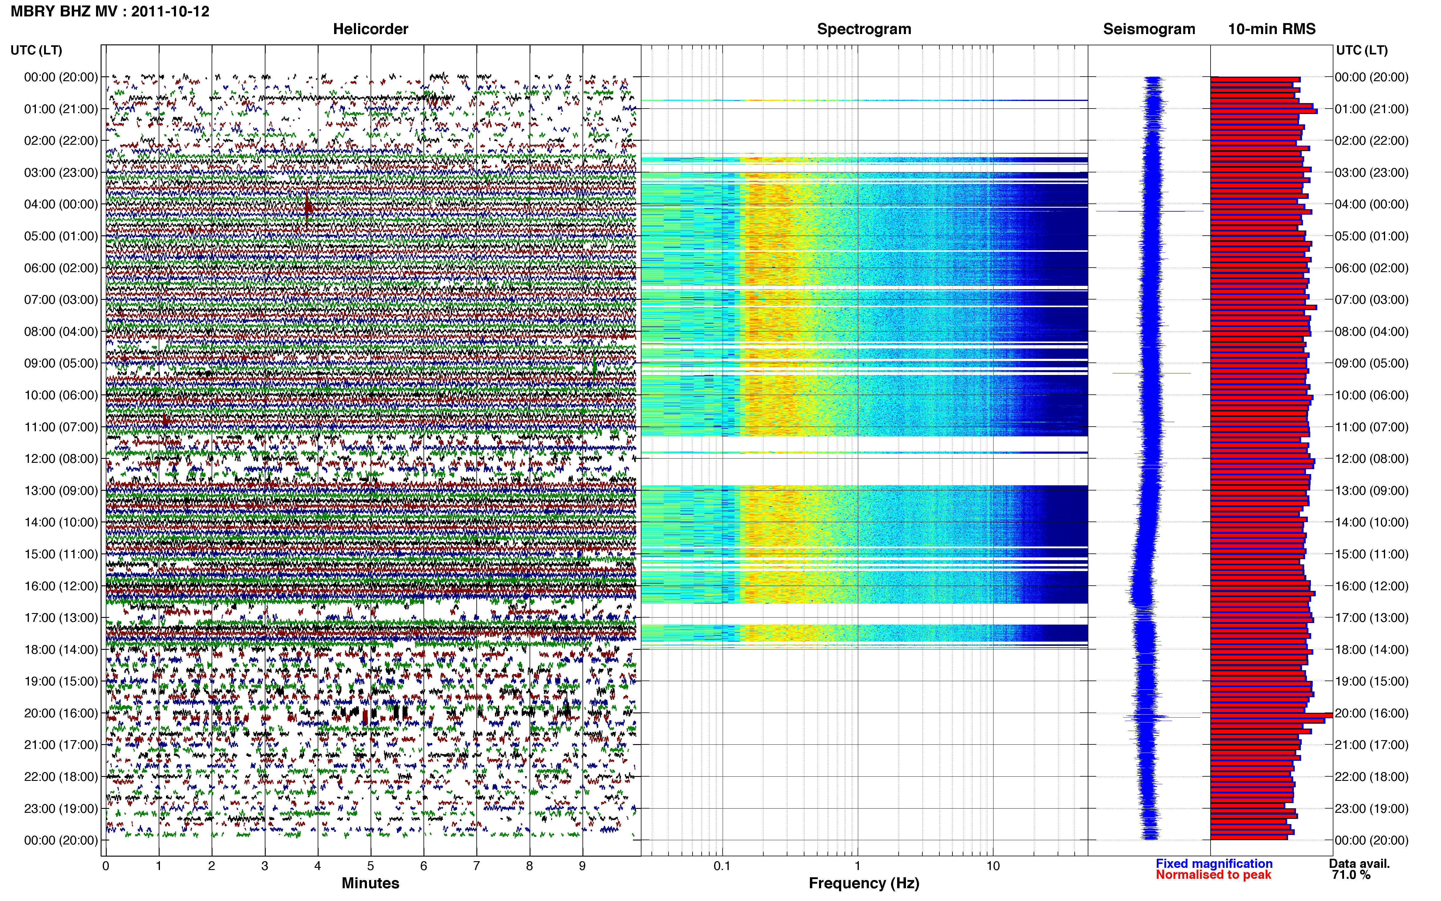This screenshot has width=1441, height=901.
Task: Click the tallest RMS bar at 20:00
Action: (x=1271, y=715)
